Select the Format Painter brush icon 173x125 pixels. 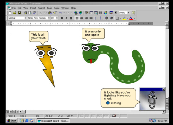coord(55,13)
